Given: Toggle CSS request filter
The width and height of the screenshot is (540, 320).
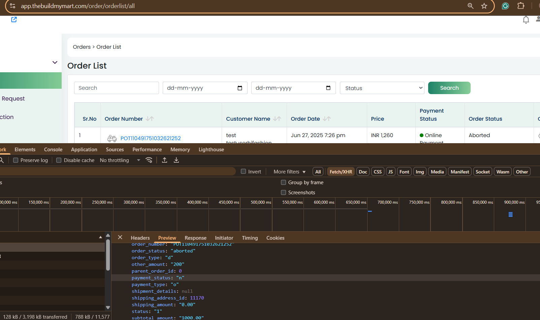Looking at the screenshot, I should [x=378, y=172].
